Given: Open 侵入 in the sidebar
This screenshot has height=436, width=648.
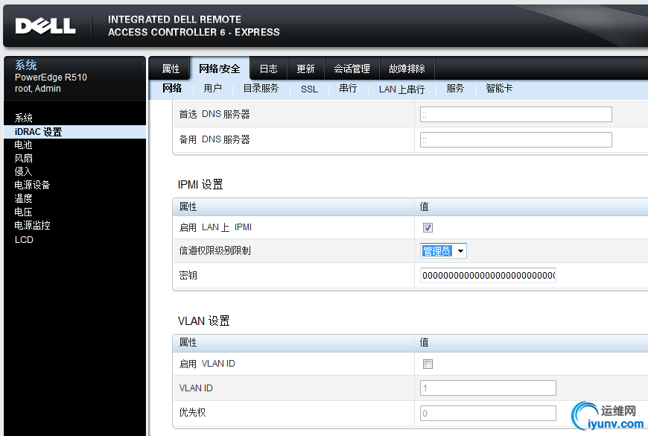Looking at the screenshot, I should click(x=23, y=171).
